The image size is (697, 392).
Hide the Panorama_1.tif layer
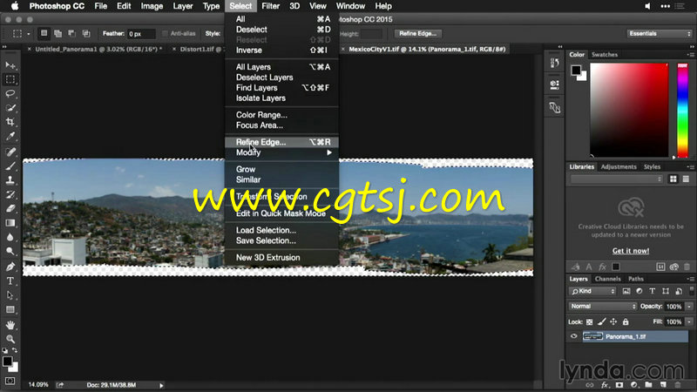[574, 336]
